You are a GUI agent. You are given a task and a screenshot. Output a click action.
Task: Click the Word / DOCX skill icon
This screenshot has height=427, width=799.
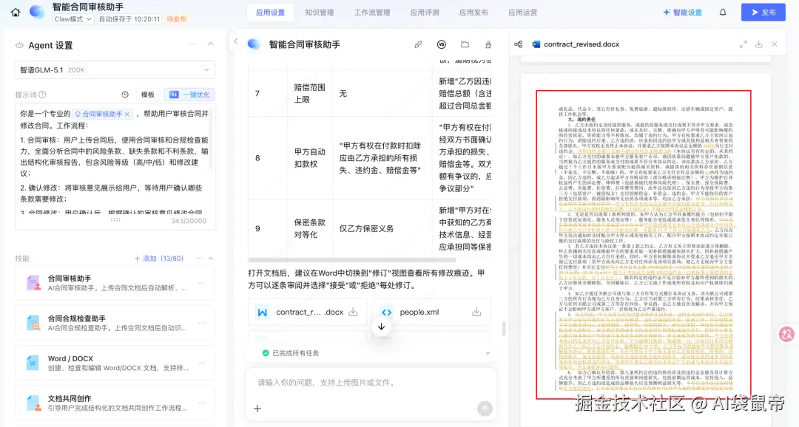tap(33, 363)
